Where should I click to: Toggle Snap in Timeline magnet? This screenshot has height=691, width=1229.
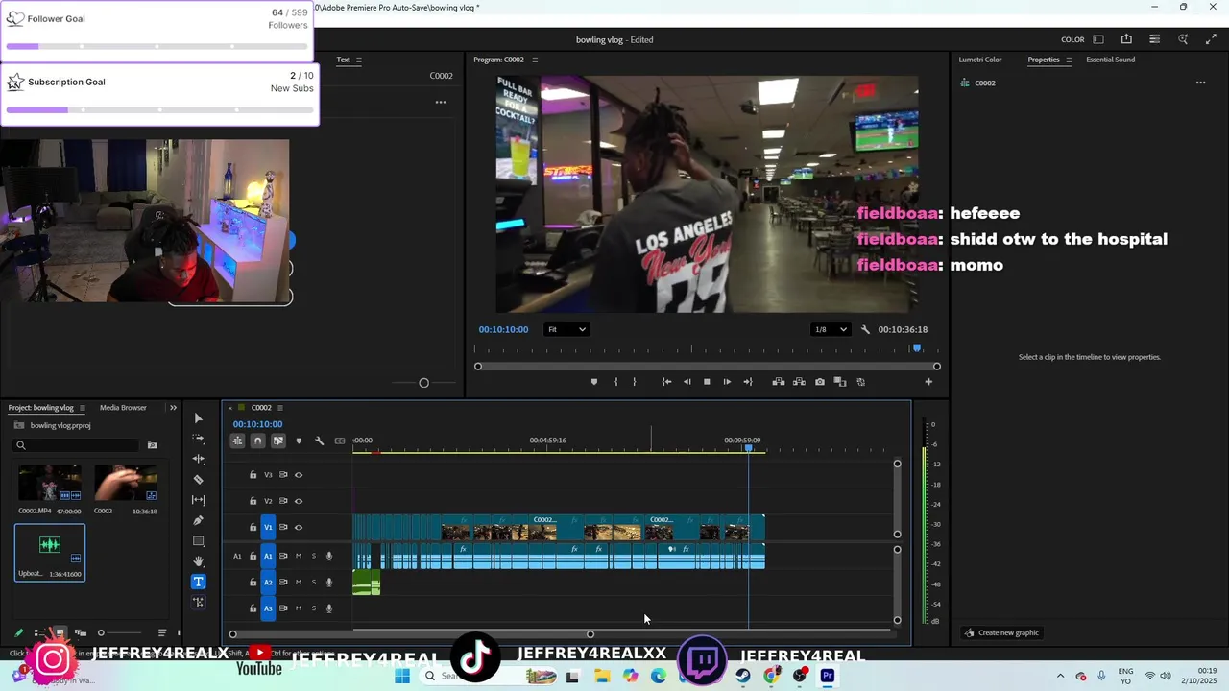(257, 441)
